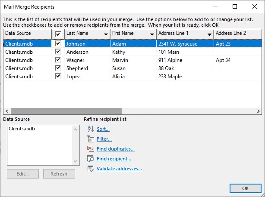Open the Address Line 1 column dropdown
The height and width of the screenshot is (197, 265).
[209, 34]
